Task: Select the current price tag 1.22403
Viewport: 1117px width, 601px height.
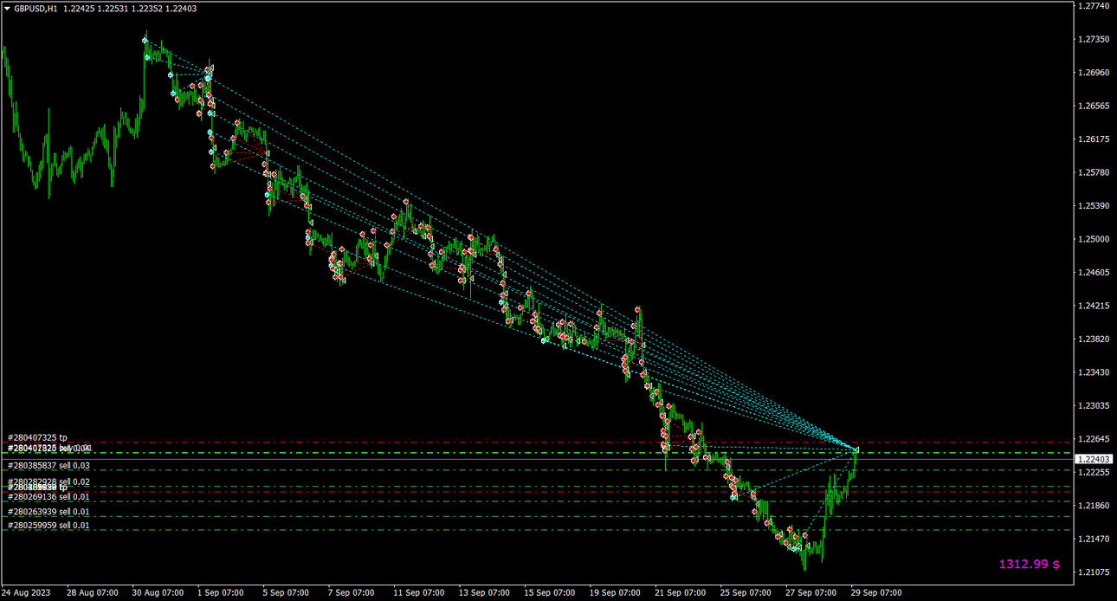Action: tap(1094, 459)
